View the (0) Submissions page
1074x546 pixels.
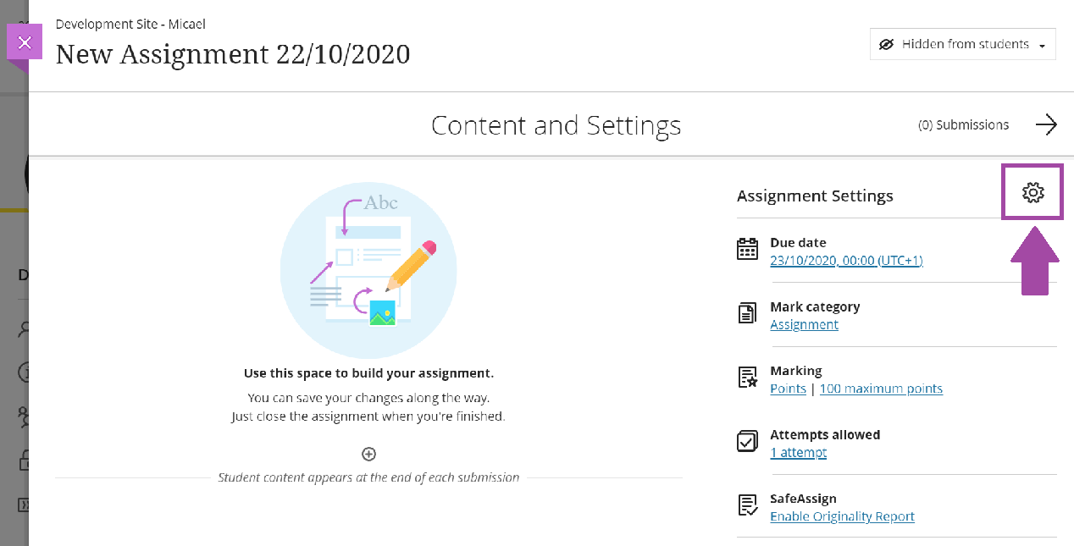point(963,125)
